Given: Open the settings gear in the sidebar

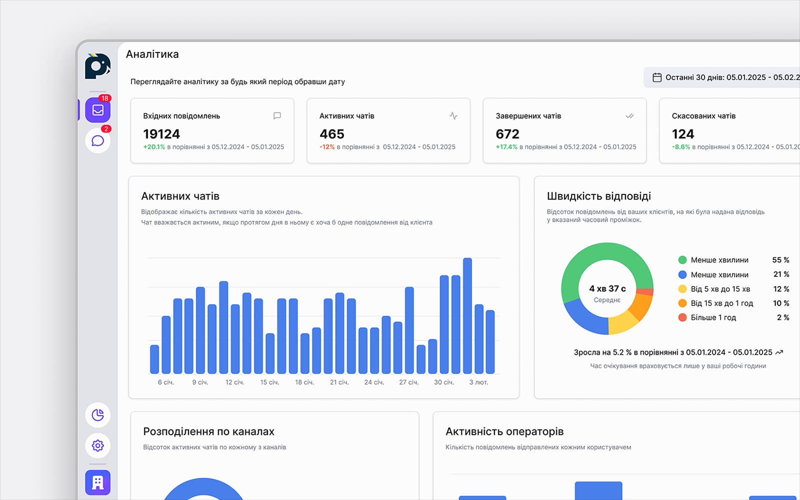Looking at the screenshot, I should click(x=98, y=446).
